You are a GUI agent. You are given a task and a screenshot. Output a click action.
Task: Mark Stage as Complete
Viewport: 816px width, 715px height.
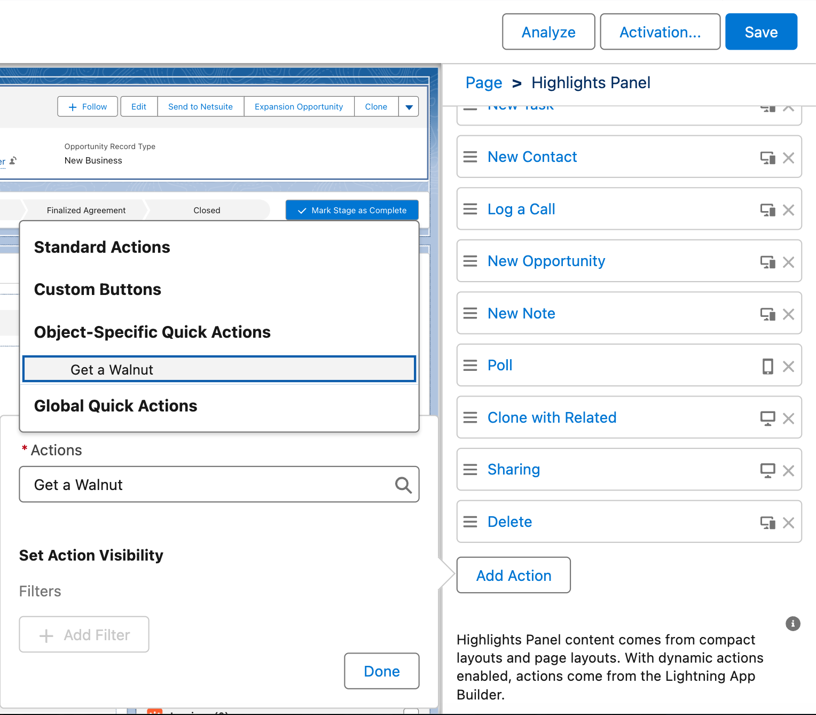click(352, 211)
